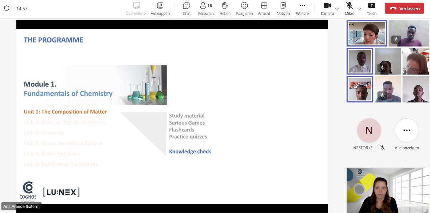Click the shield icon near the clock
Viewport: 430px width, 213px height.
pyautogui.click(x=7, y=8)
